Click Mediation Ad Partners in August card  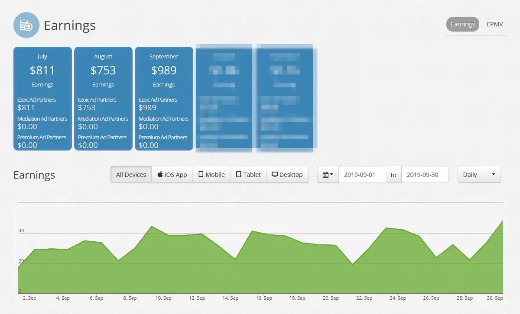103,119
